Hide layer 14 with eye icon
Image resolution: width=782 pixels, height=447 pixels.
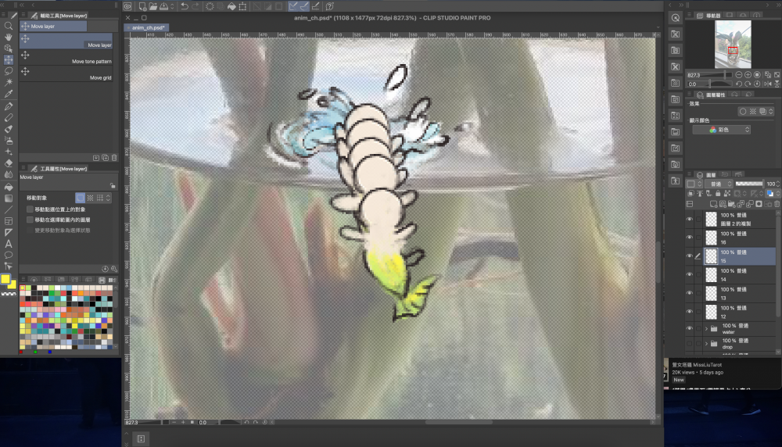click(690, 274)
